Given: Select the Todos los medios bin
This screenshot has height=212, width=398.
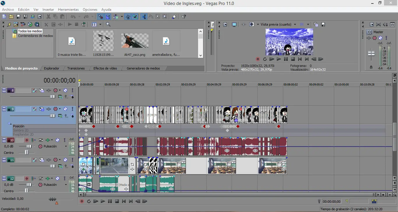Looking at the screenshot, I should 30,31.
